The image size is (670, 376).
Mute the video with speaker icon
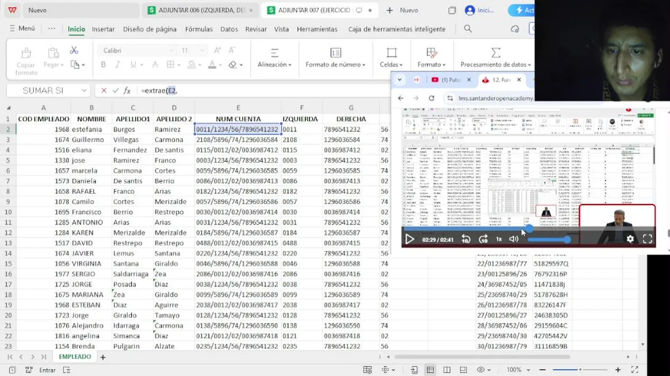click(x=513, y=239)
